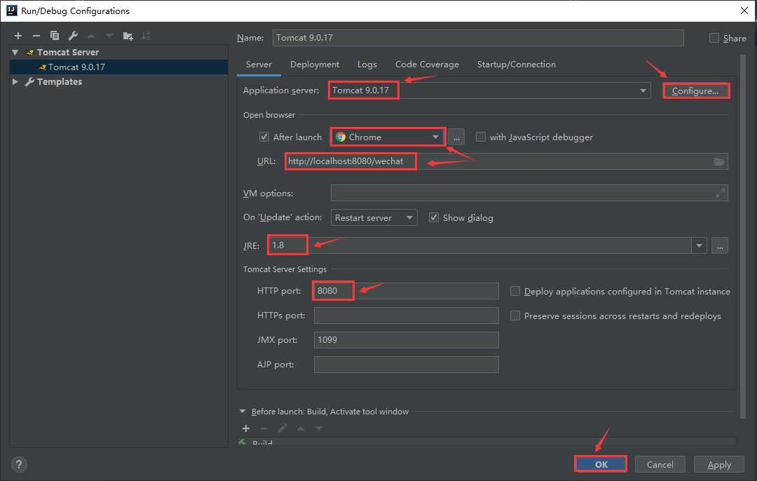The width and height of the screenshot is (757, 481).
Task: Click the Name input field
Action: pyautogui.click(x=478, y=38)
